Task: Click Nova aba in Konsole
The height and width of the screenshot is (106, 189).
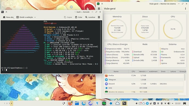Action: tap(8, 17)
